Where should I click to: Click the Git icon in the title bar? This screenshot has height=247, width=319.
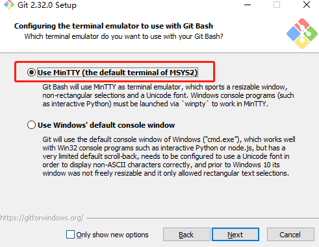pyautogui.click(x=9, y=5)
